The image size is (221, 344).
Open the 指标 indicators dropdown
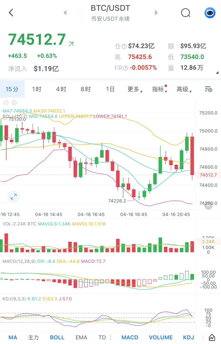tap(159, 89)
